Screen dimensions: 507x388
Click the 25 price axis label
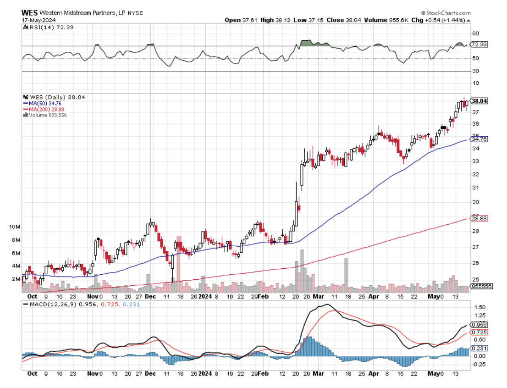click(476, 280)
